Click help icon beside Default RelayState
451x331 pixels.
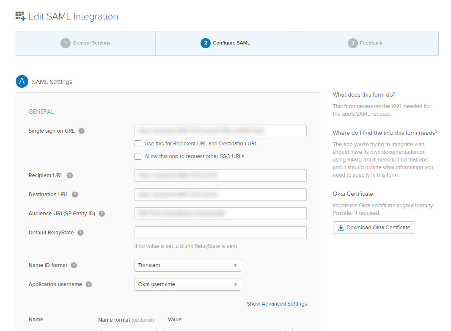(80, 233)
